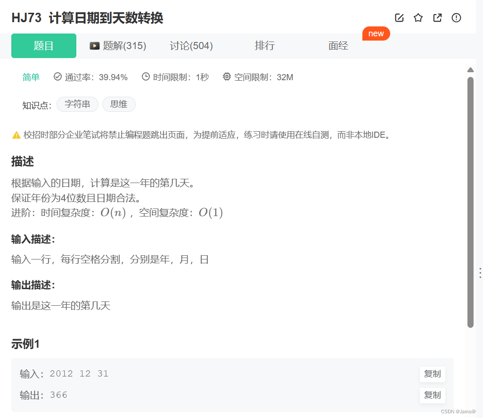The height and width of the screenshot is (418, 483).
Task: Click the O(n) time complexity formula
Action: coord(113,213)
